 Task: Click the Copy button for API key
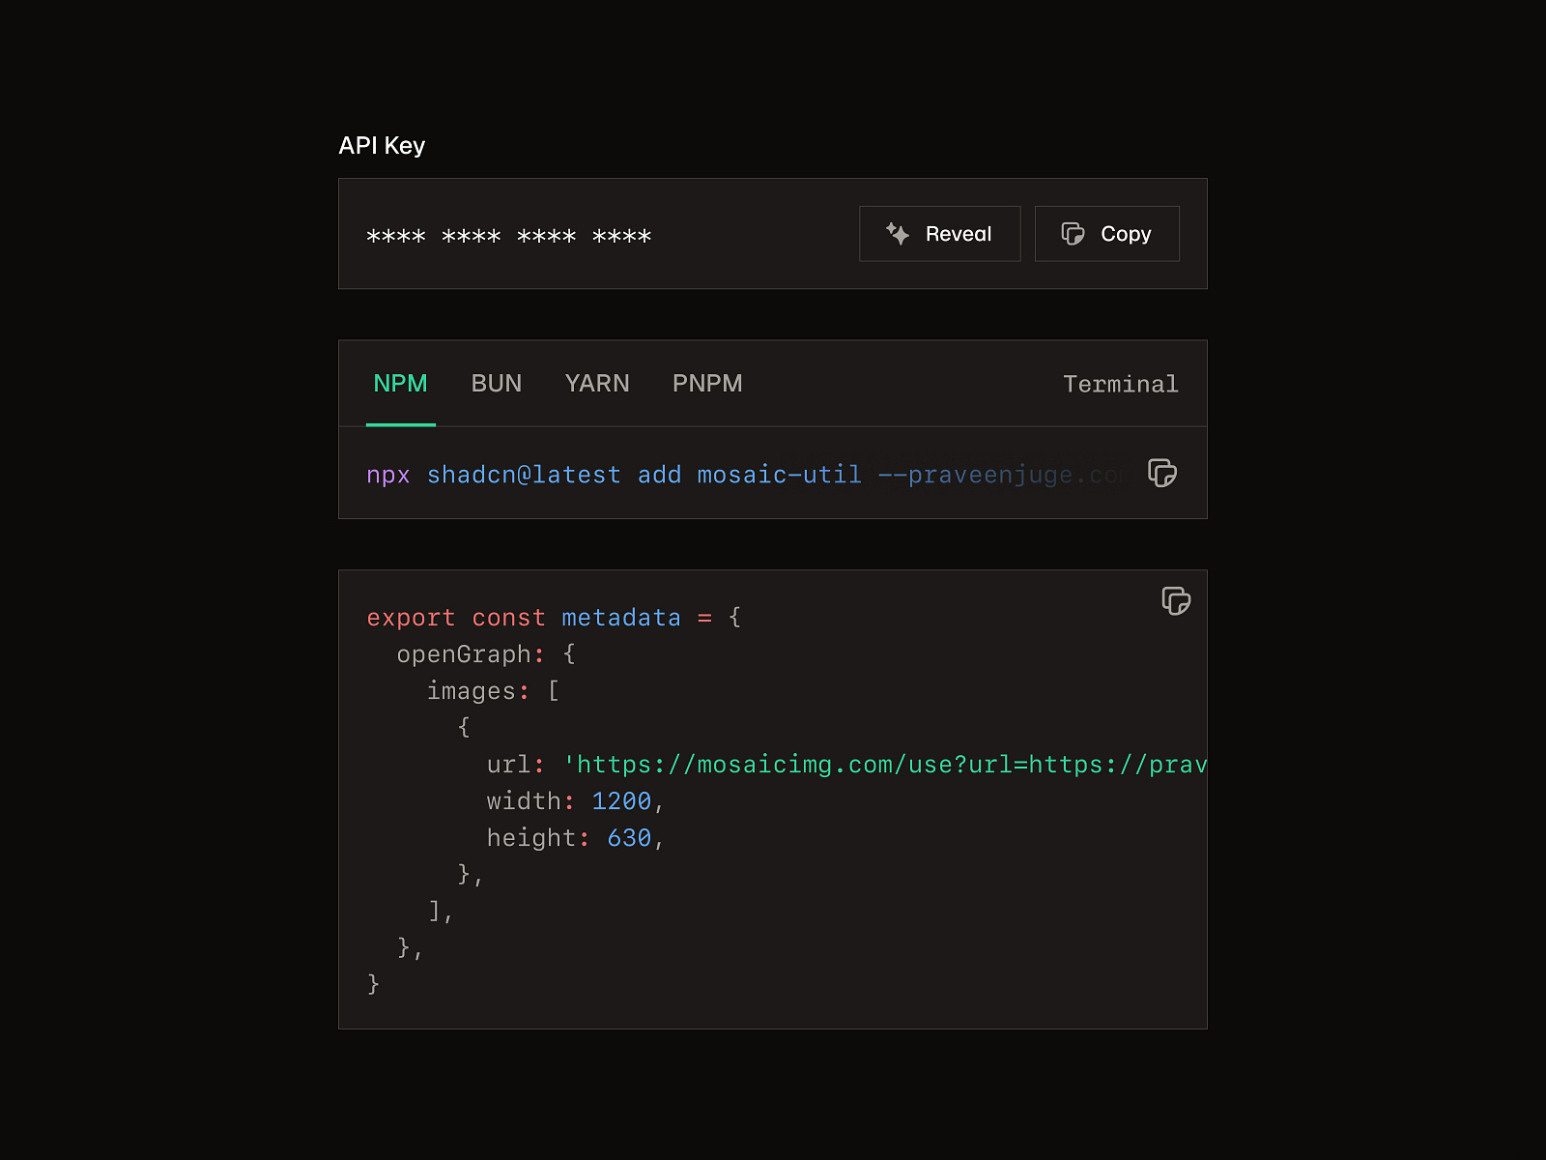coord(1106,234)
